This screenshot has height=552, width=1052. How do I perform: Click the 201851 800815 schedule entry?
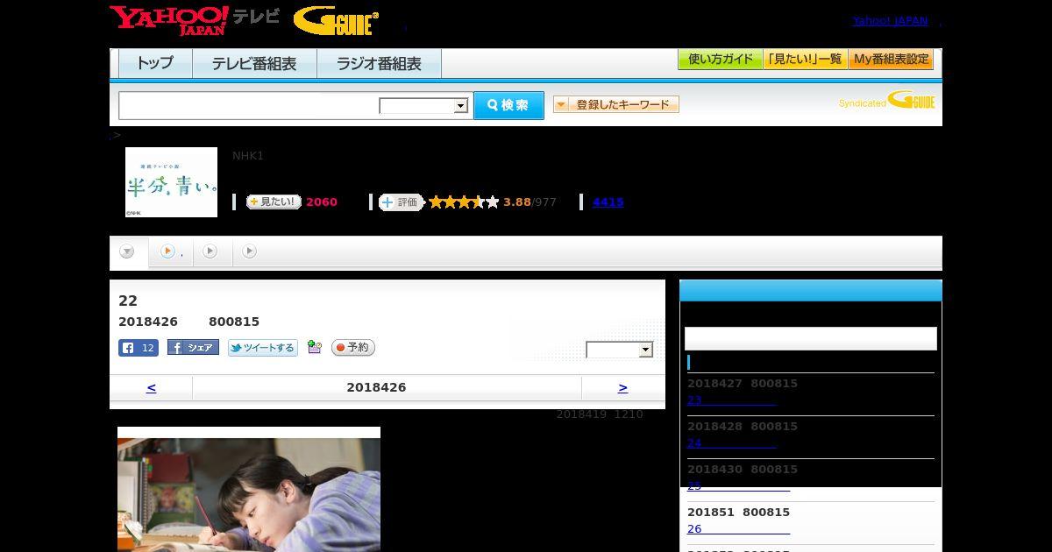point(738,513)
